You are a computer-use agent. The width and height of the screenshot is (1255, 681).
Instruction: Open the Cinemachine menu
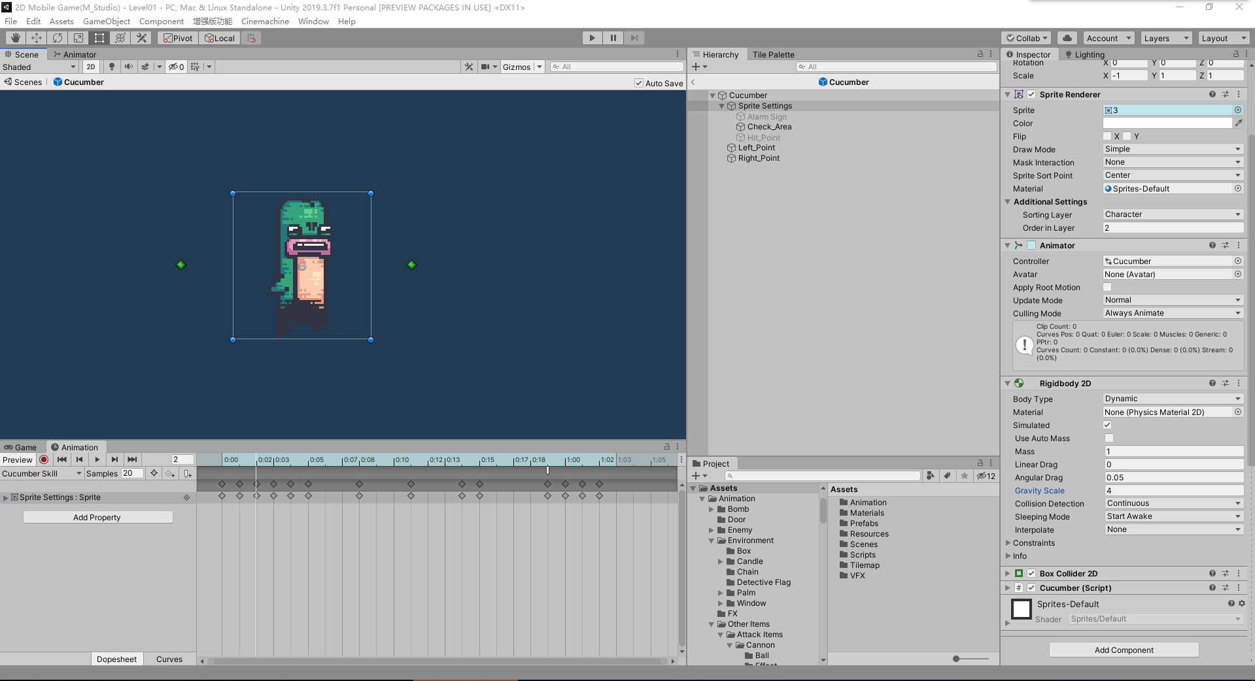(x=265, y=21)
